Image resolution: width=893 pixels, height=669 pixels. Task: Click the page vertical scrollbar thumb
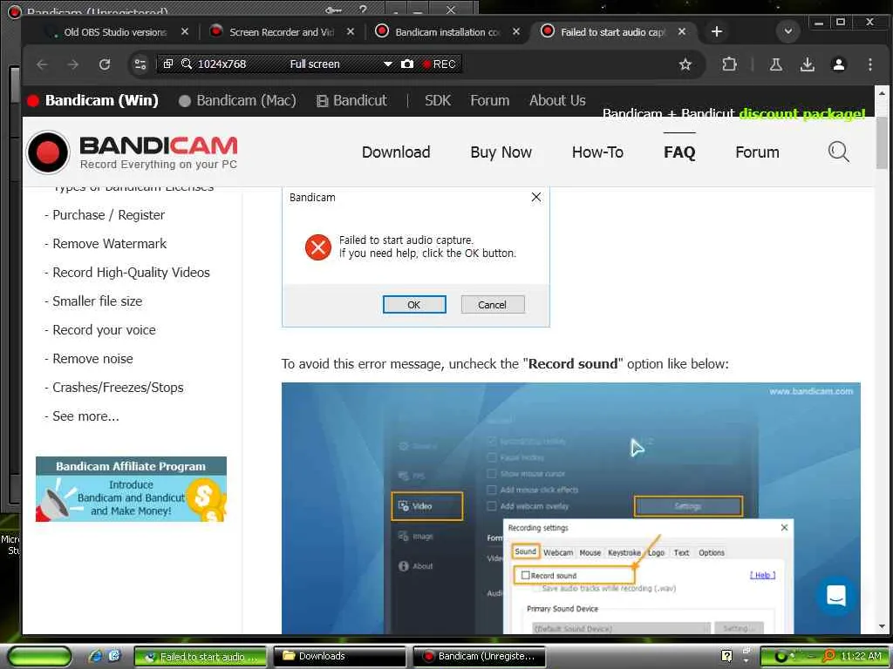[x=882, y=142]
